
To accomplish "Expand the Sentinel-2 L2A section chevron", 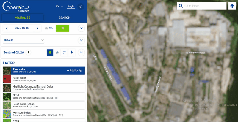I will [x=81, y=53].
